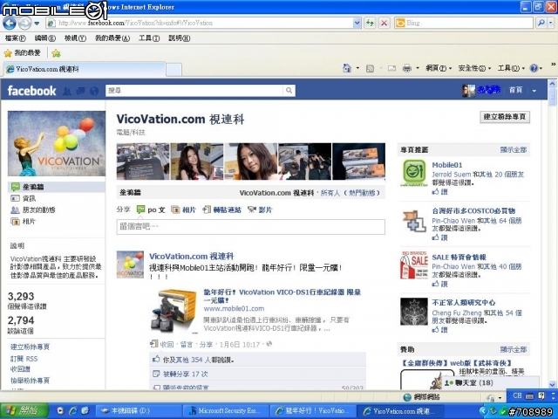Open the 網頁(P) command bar dropdown

[x=439, y=68]
